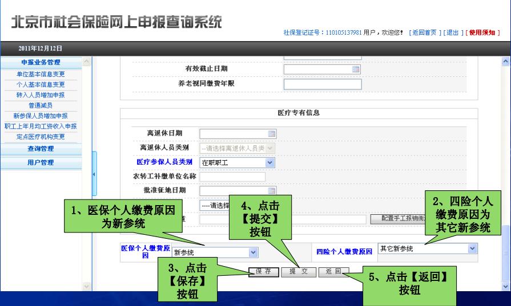
Task: Open calendar icon for 批准征地日期
Action: click(x=271, y=190)
